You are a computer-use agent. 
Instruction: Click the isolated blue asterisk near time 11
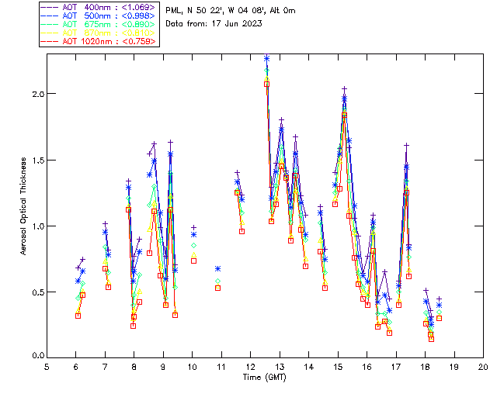tap(218, 268)
